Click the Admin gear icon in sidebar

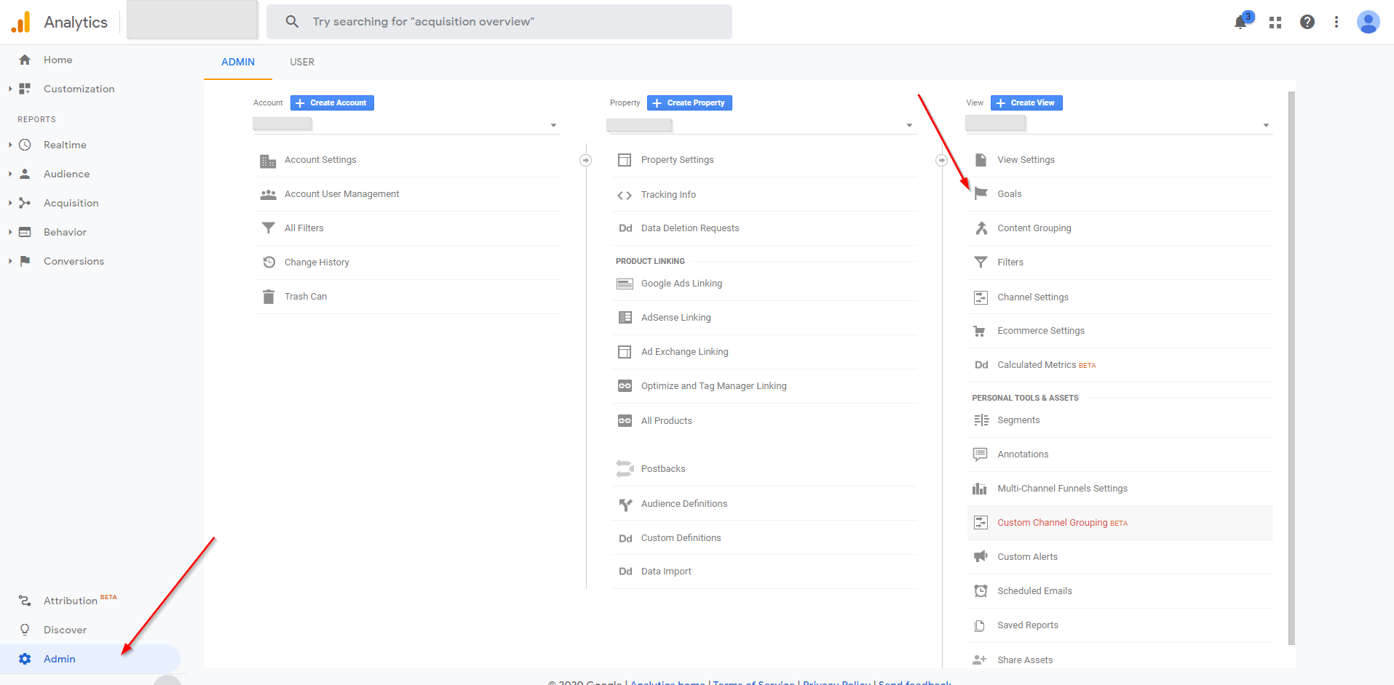click(x=25, y=659)
